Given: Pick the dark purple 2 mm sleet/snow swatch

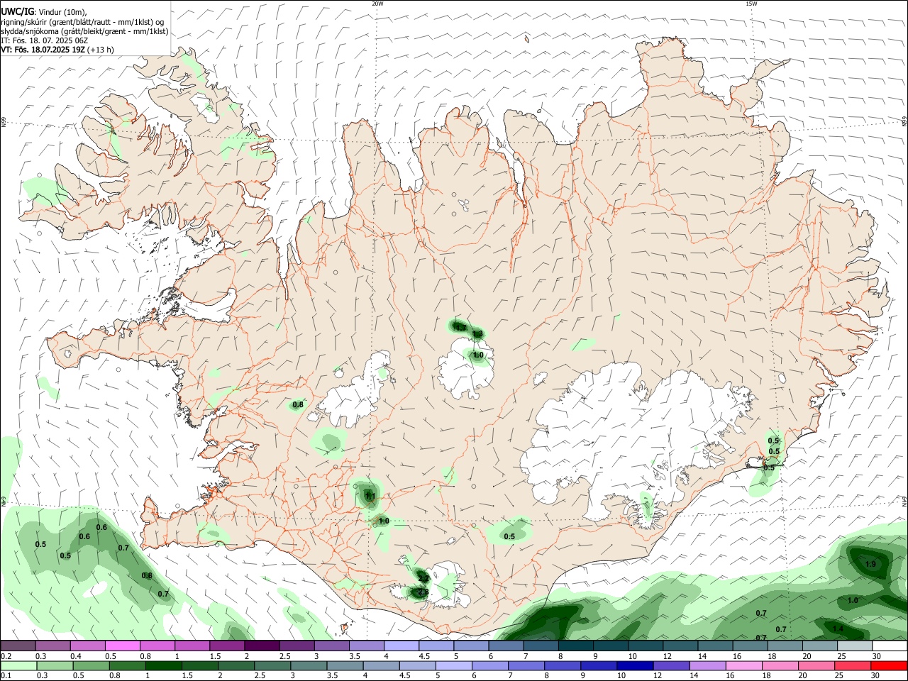Looking at the screenshot, I should [262, 646].
